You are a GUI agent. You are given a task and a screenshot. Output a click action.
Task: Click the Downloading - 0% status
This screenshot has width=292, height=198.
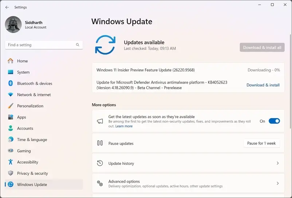click(x=264, y=70)
